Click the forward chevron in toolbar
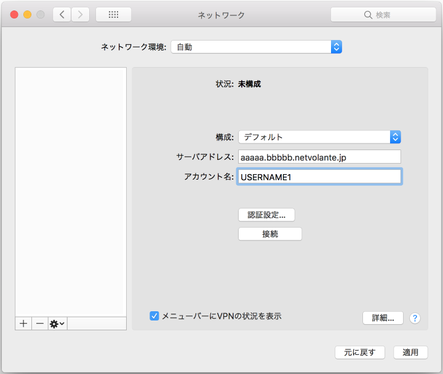Image resolution: width=443 pixels, height=374 pixels. pyautogui.click(x=81, y=15)
